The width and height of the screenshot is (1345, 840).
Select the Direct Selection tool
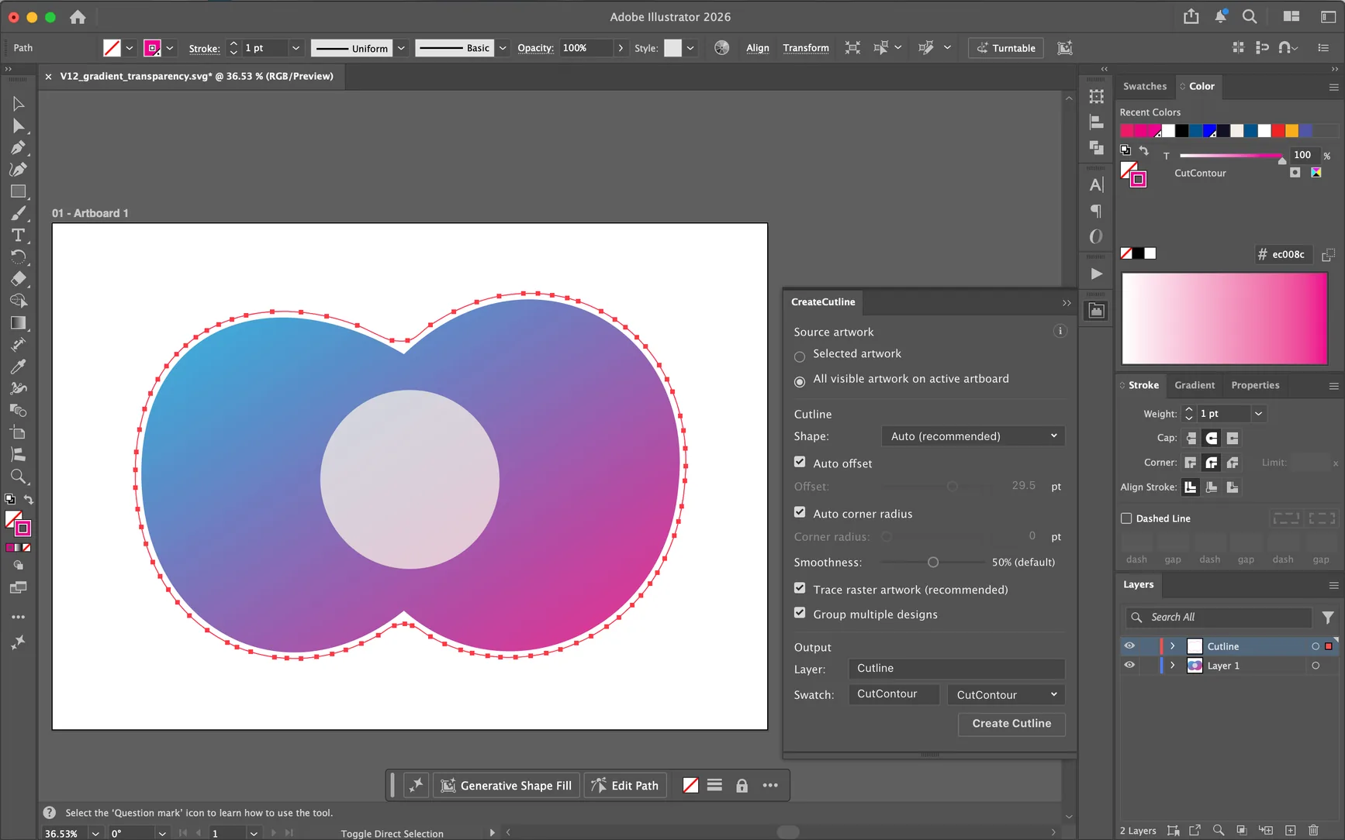pos(18,126)
